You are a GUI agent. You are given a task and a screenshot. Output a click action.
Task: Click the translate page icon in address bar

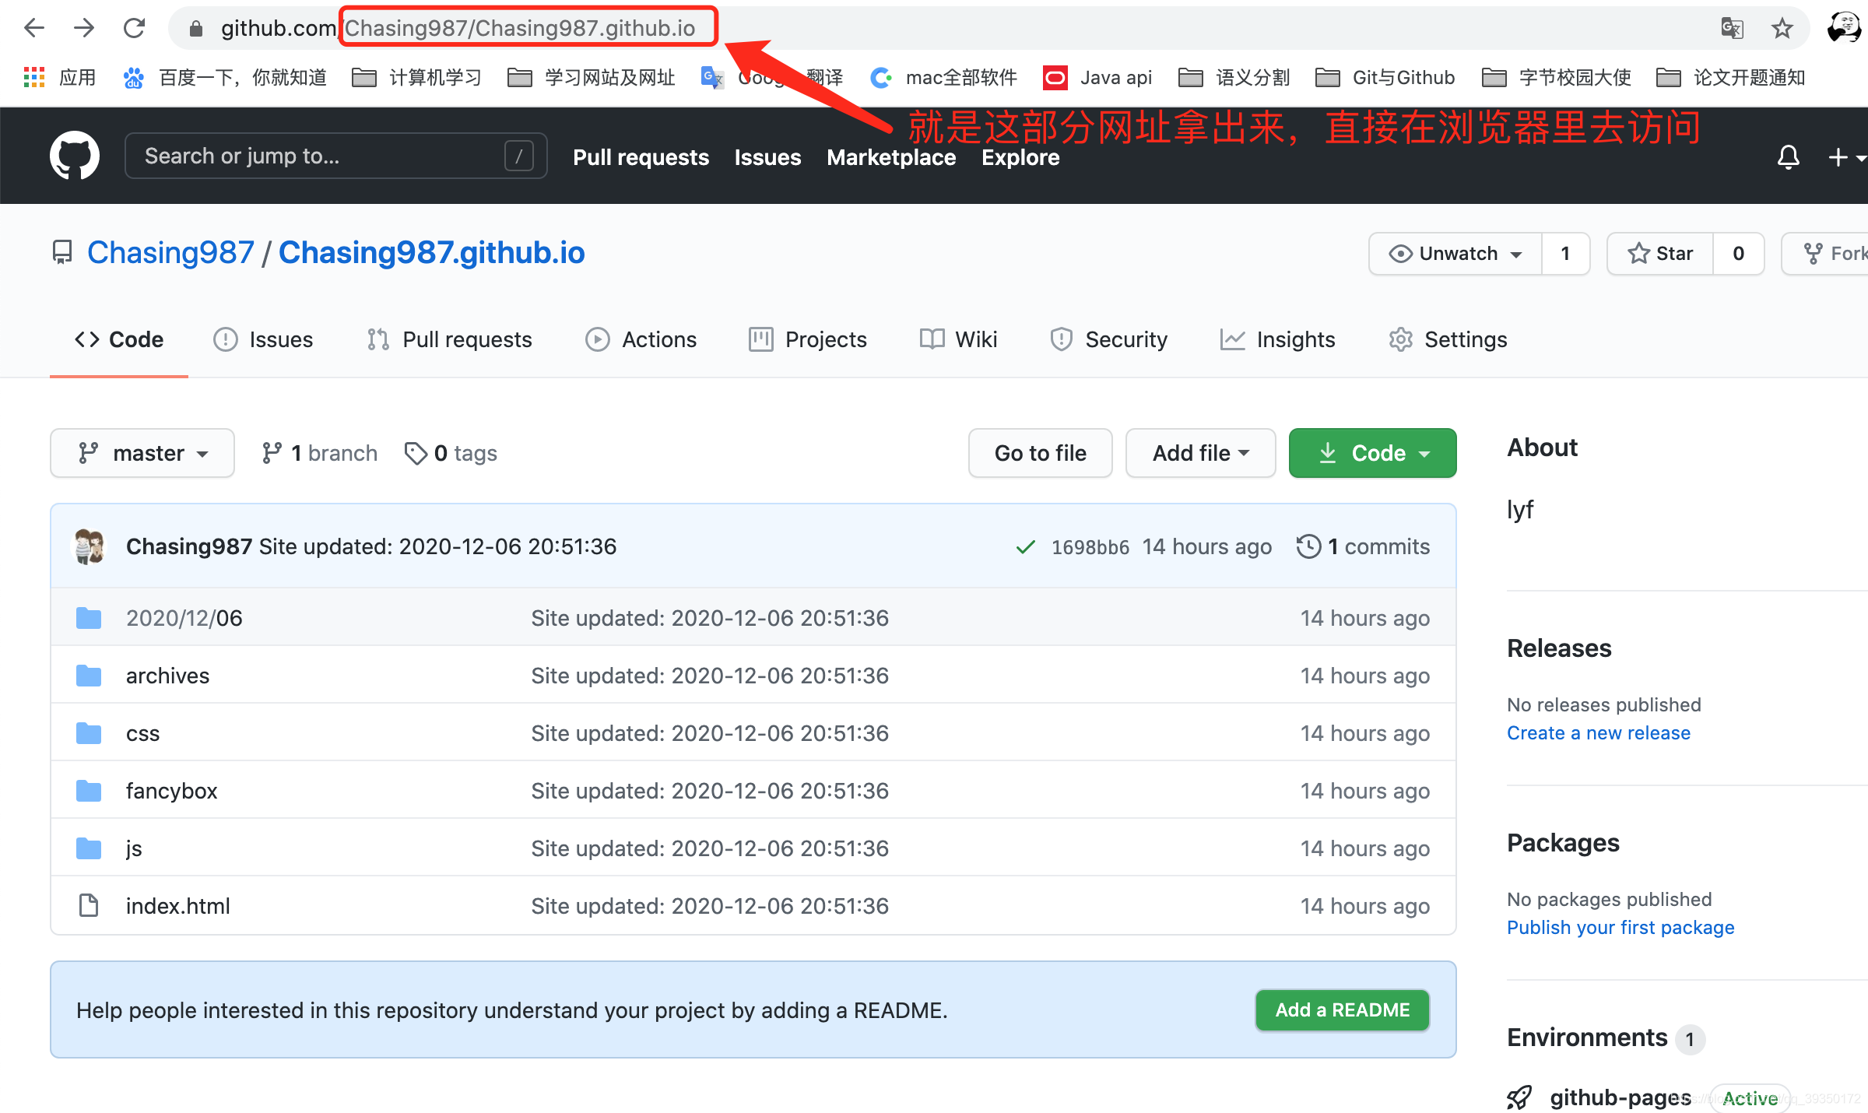pos(1731,29)
